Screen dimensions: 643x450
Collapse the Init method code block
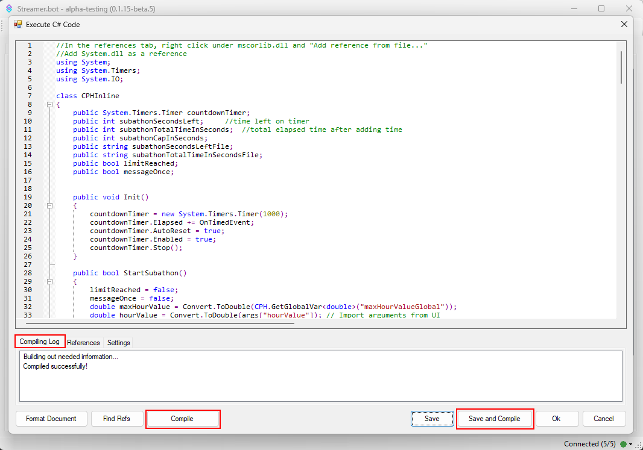point(49,205)
